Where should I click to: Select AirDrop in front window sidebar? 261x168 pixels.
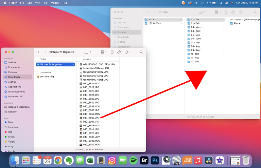pyautogui.click(x=12, y=82)
